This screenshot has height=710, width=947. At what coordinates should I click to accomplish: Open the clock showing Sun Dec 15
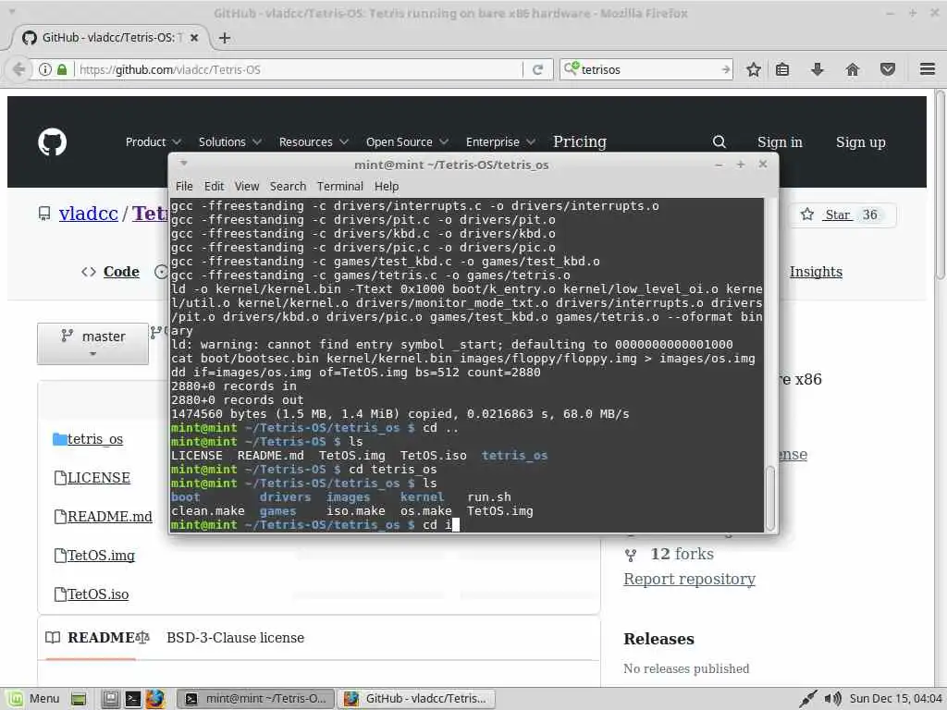click(x=895, y=699)
